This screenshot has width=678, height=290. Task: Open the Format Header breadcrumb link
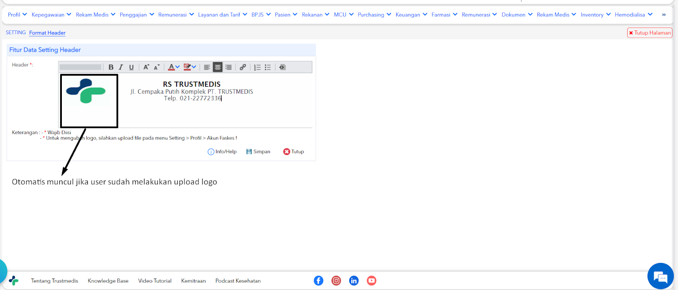coord(47,33)
